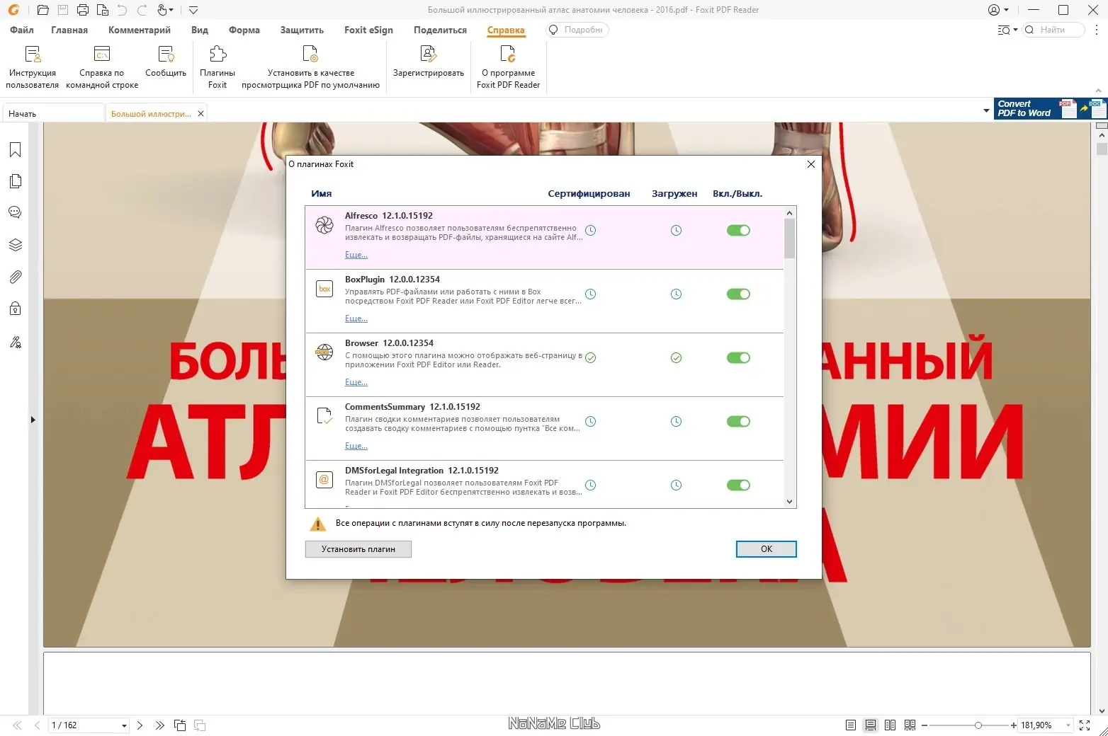Set Foxit as default PDF viewer
This screenshot has width=1108, height=736.
click(x=310, y=67)
